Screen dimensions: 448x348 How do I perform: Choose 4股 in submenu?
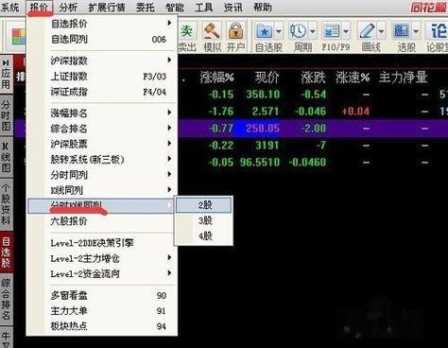(203, 235)
